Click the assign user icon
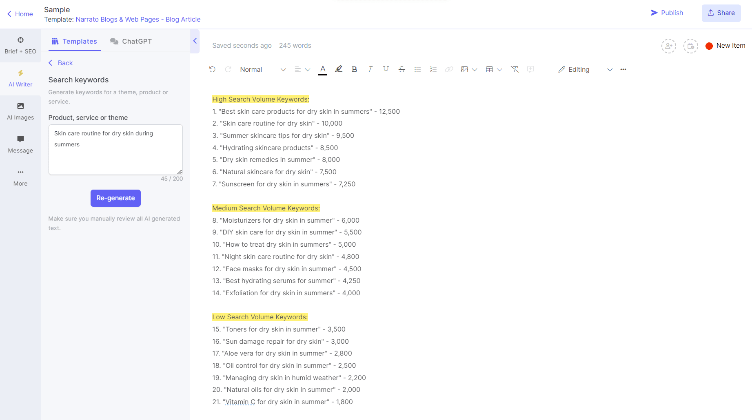 (x=669, y=46)
